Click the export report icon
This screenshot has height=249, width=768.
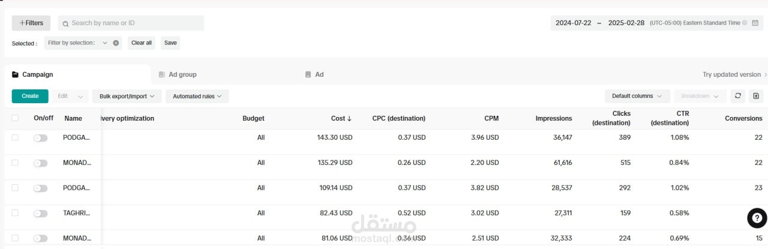pyautogui.click(x=756, y=96)
